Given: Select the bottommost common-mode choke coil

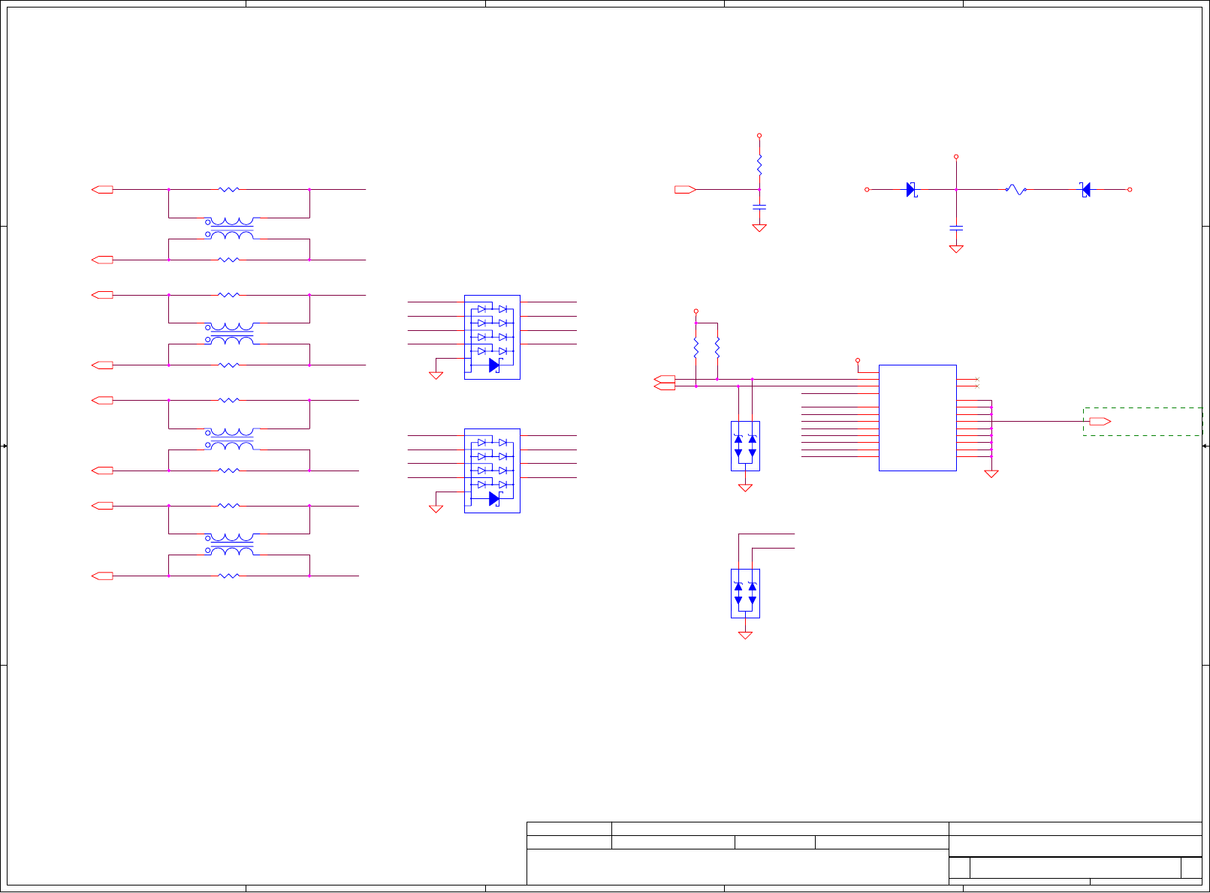Looking at the screenshot, I should coord(231,544).
